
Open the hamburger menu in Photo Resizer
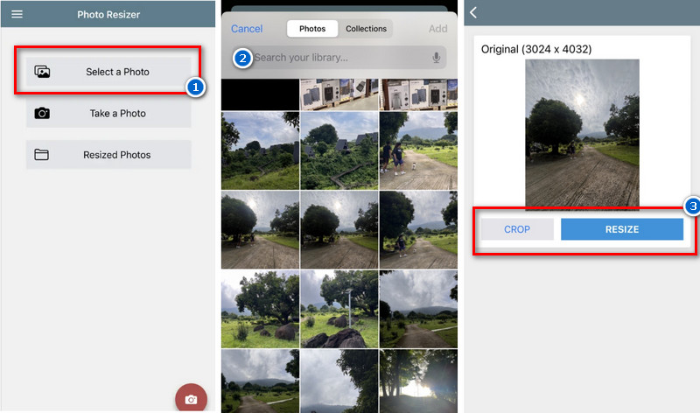(x=17, y=14)
